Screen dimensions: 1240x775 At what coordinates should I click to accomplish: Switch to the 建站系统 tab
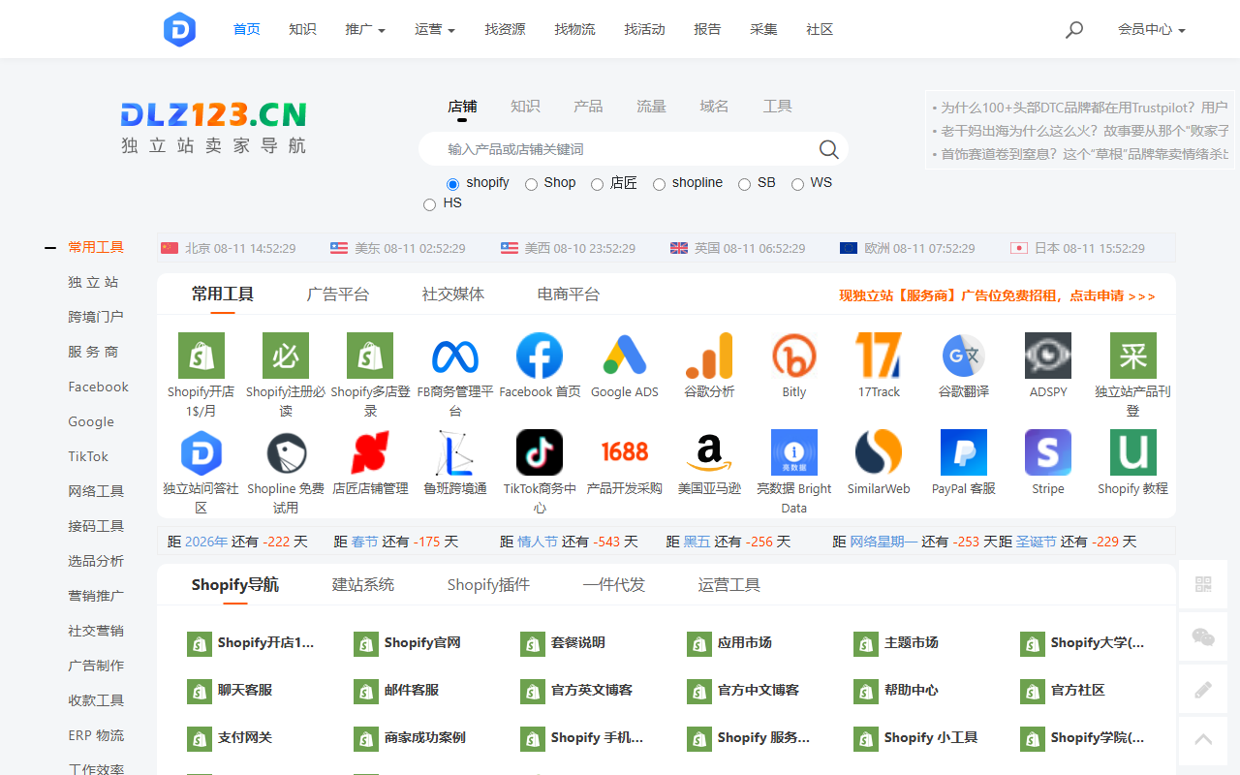coord(363,585)
